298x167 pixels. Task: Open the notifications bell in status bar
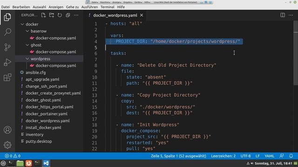[291, 156]
